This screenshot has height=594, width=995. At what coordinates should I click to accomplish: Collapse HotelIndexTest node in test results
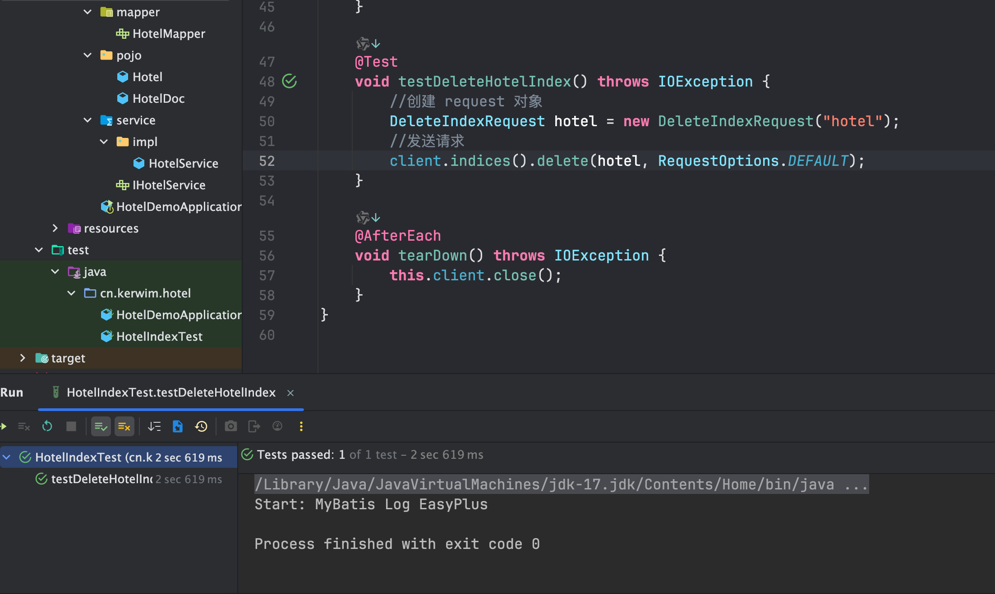click(x=6, y=457)
